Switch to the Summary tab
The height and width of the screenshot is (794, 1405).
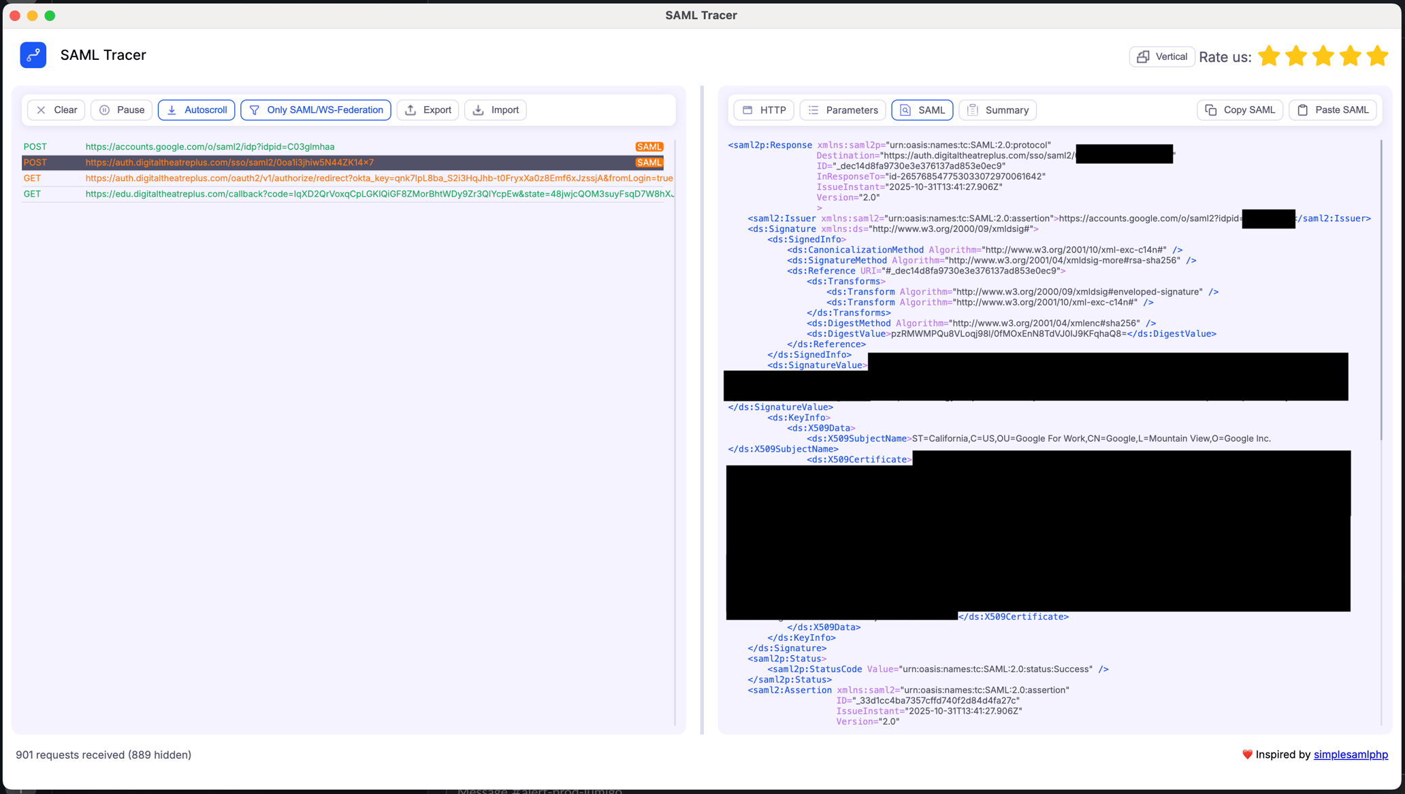pyautogui.click(x=997, y=110)
